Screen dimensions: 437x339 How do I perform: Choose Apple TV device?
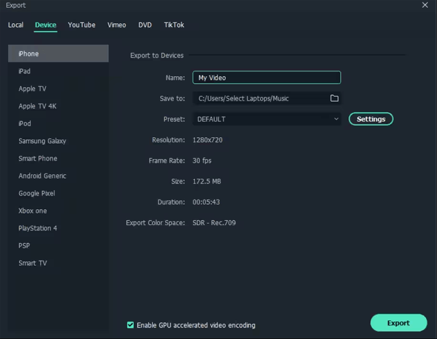(58, 88)
